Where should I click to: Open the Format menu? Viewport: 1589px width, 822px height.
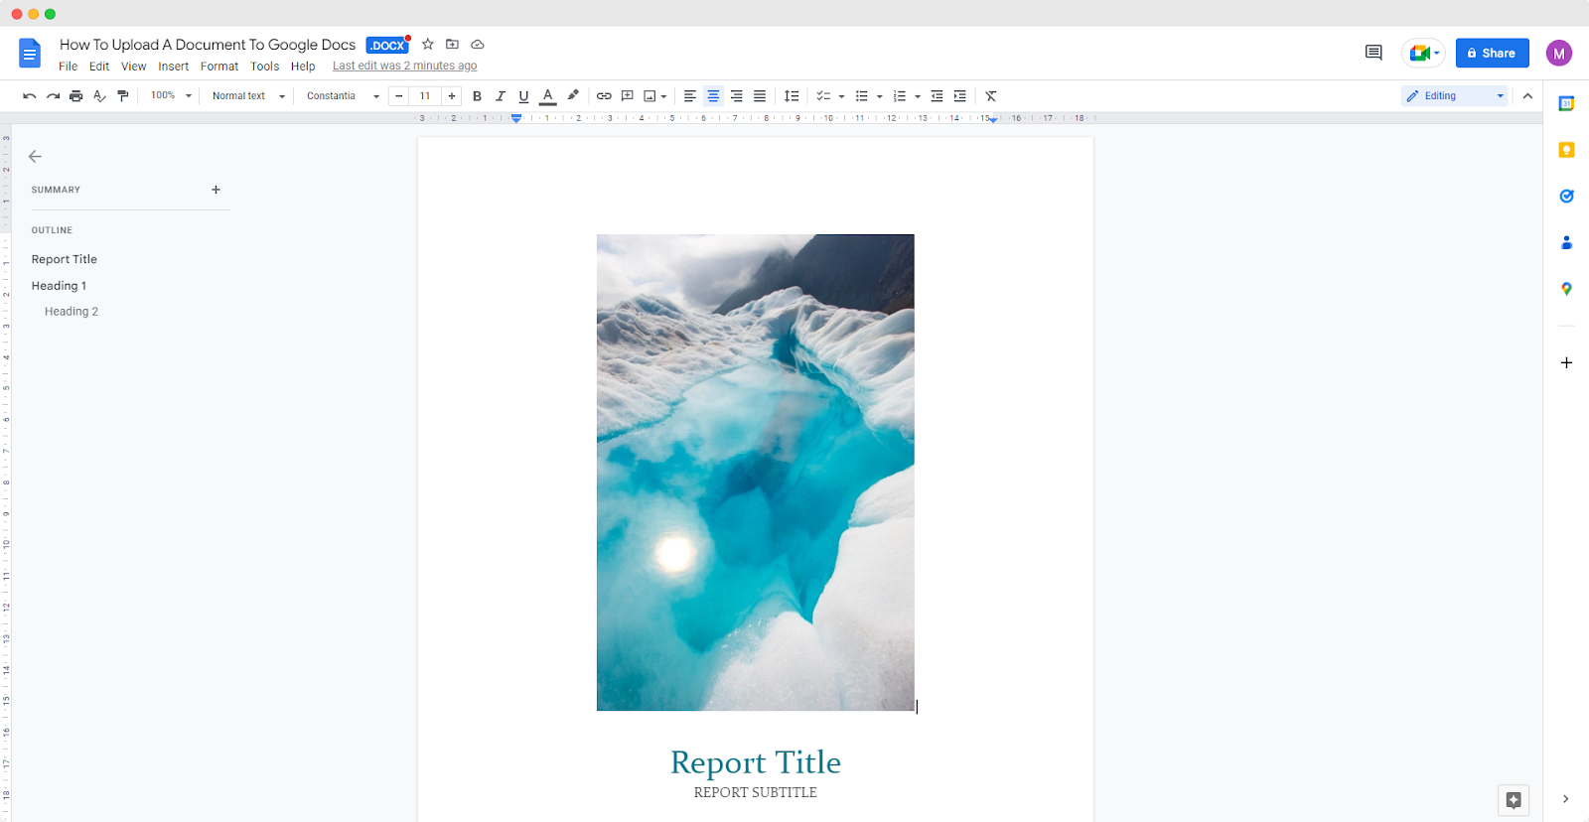[x=219, y=67]
